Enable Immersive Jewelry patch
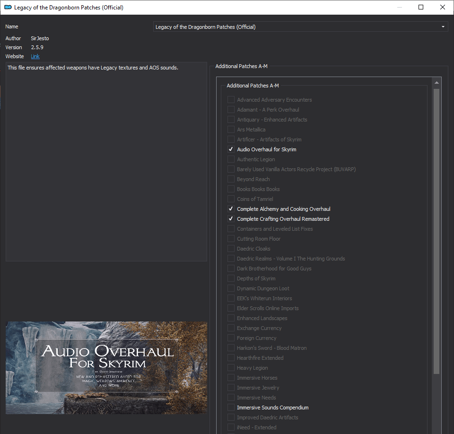This screenshot has height=434, width=454. click(231, 388)
